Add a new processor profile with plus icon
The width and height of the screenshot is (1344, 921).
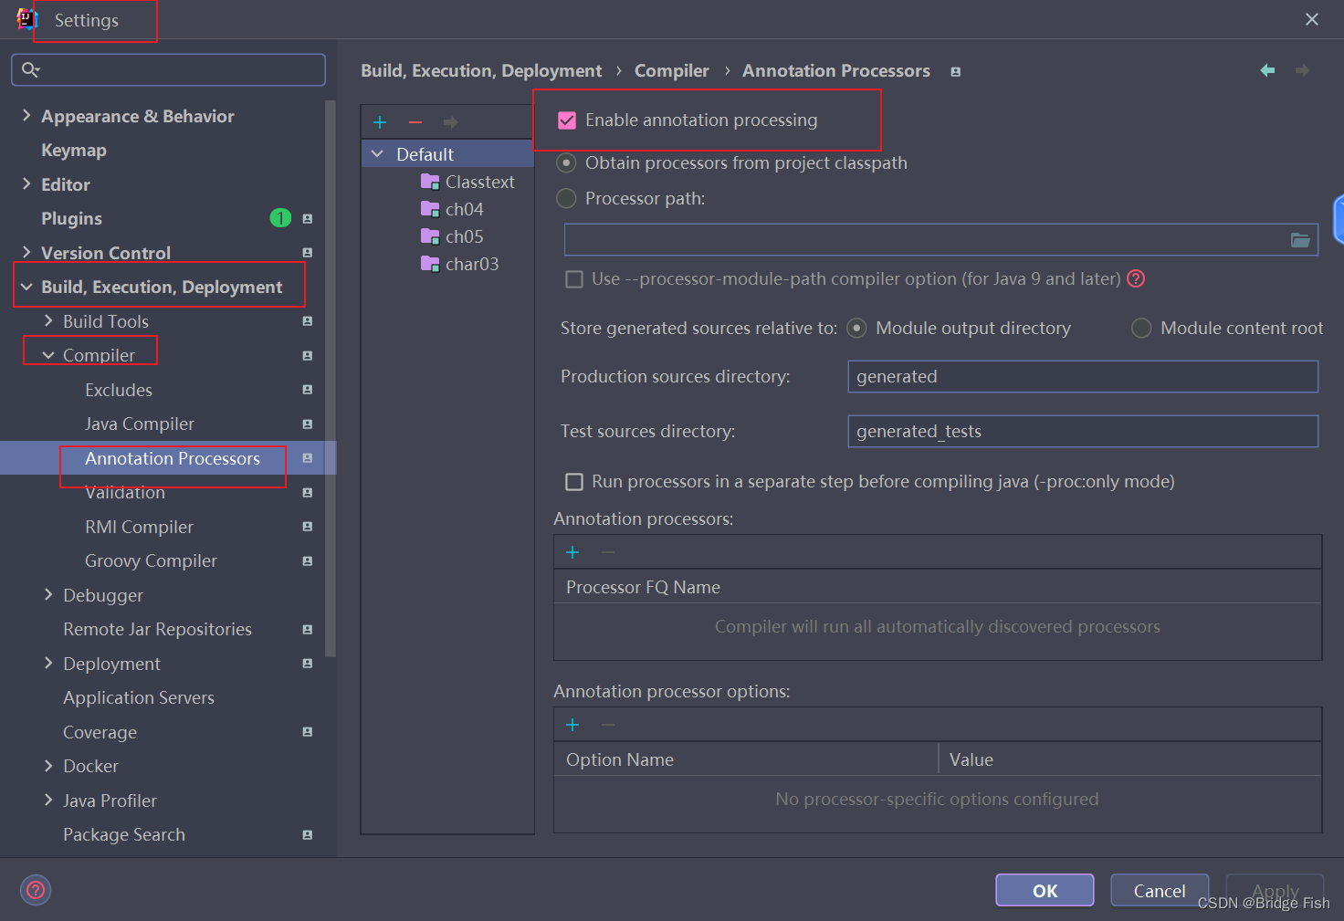pos(380,121)
